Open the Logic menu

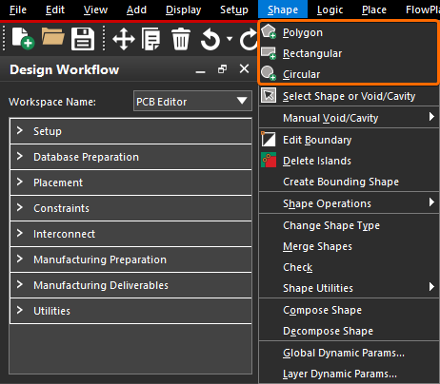[x=330, y=10]
